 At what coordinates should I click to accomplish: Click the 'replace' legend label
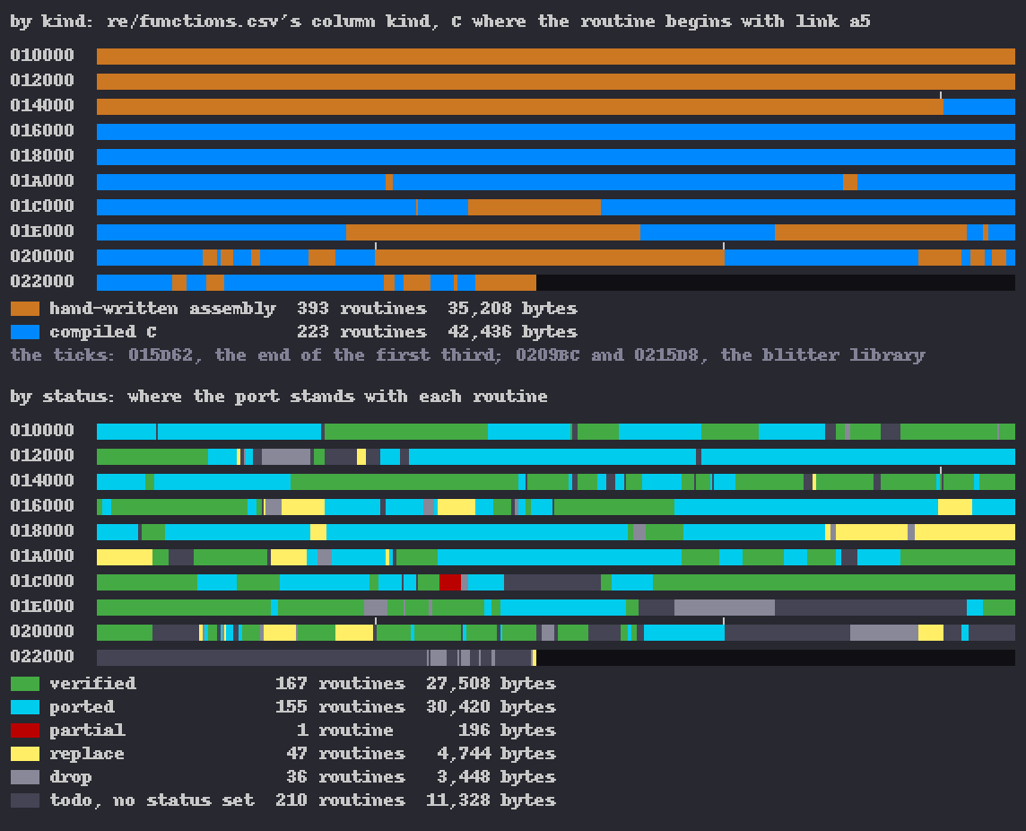pyautogui.click(x=87, y=754)
